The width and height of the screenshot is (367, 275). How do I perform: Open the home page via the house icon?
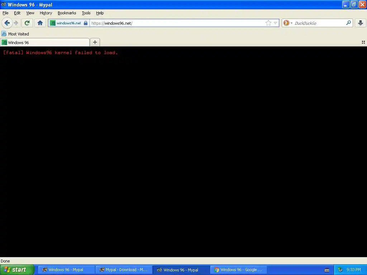[40, 23]
